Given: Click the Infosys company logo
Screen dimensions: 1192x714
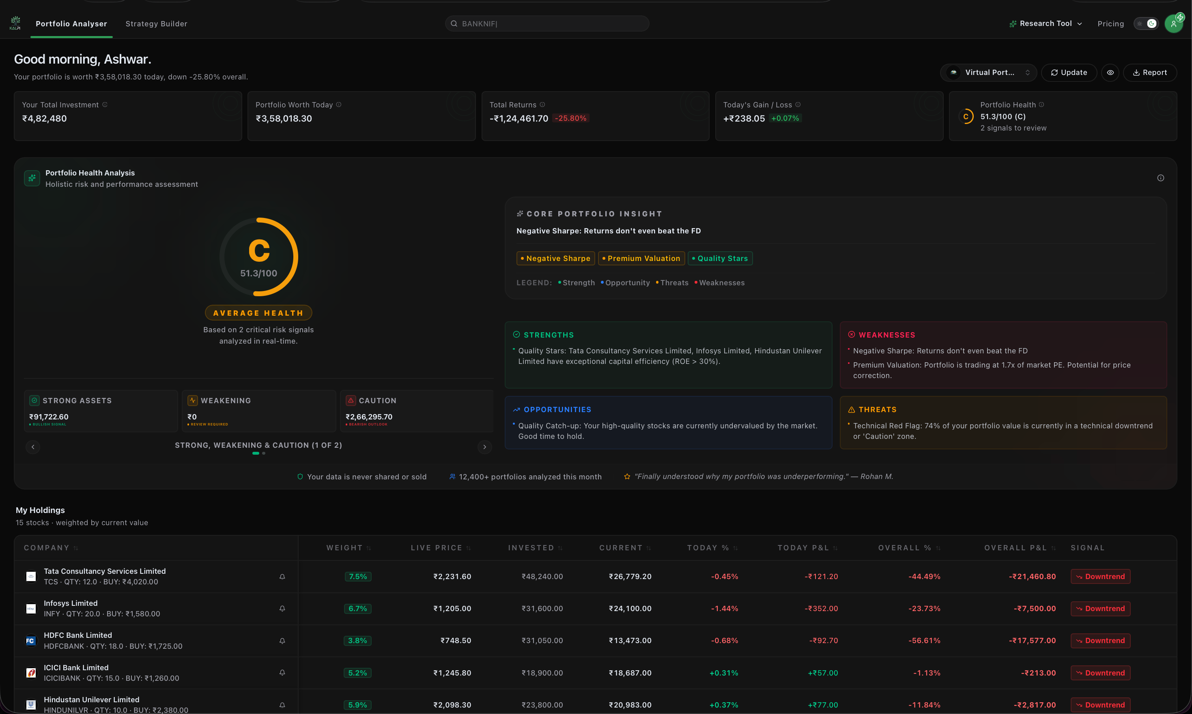Looking at the screenshot, I should [x=31, y=609].
